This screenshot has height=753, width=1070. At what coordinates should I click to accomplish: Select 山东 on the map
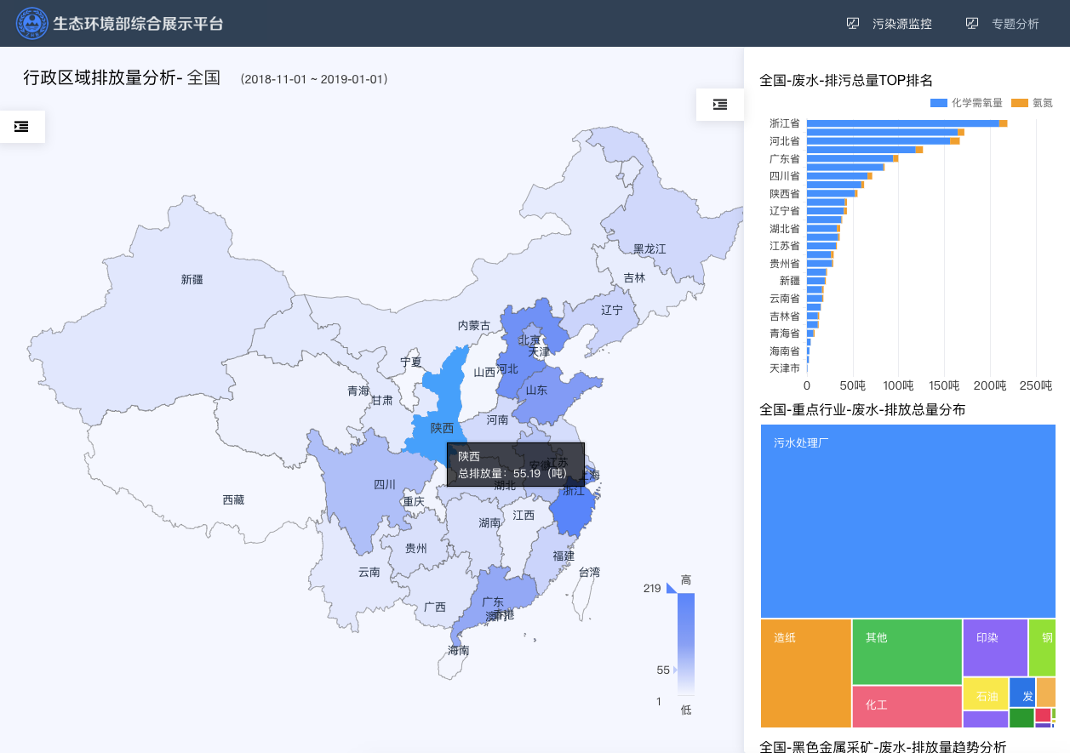(x=536, y=391)
